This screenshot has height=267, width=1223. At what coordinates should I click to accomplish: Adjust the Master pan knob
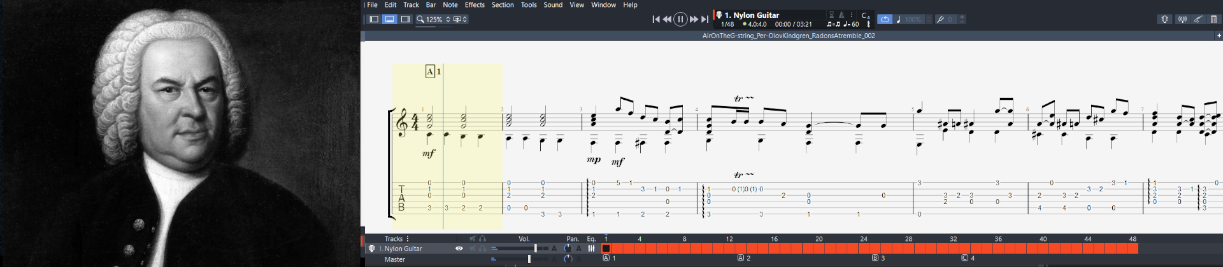(568, 259)
